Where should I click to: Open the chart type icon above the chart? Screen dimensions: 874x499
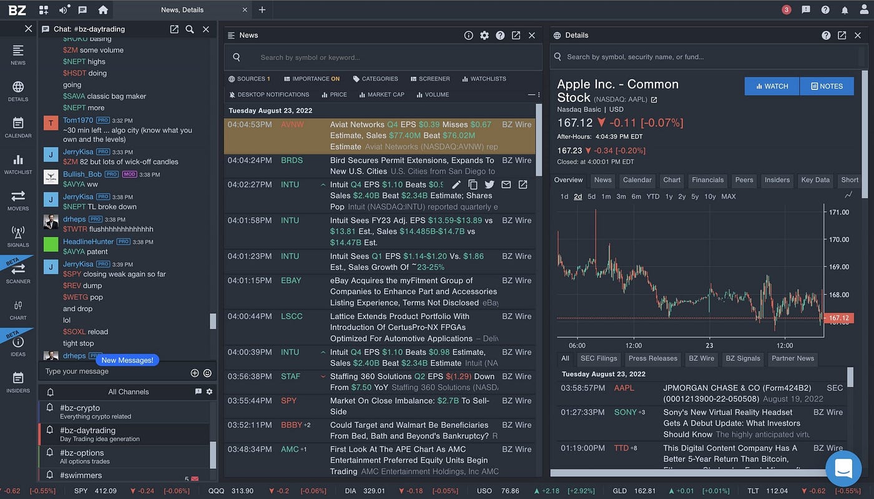(848, 195)
